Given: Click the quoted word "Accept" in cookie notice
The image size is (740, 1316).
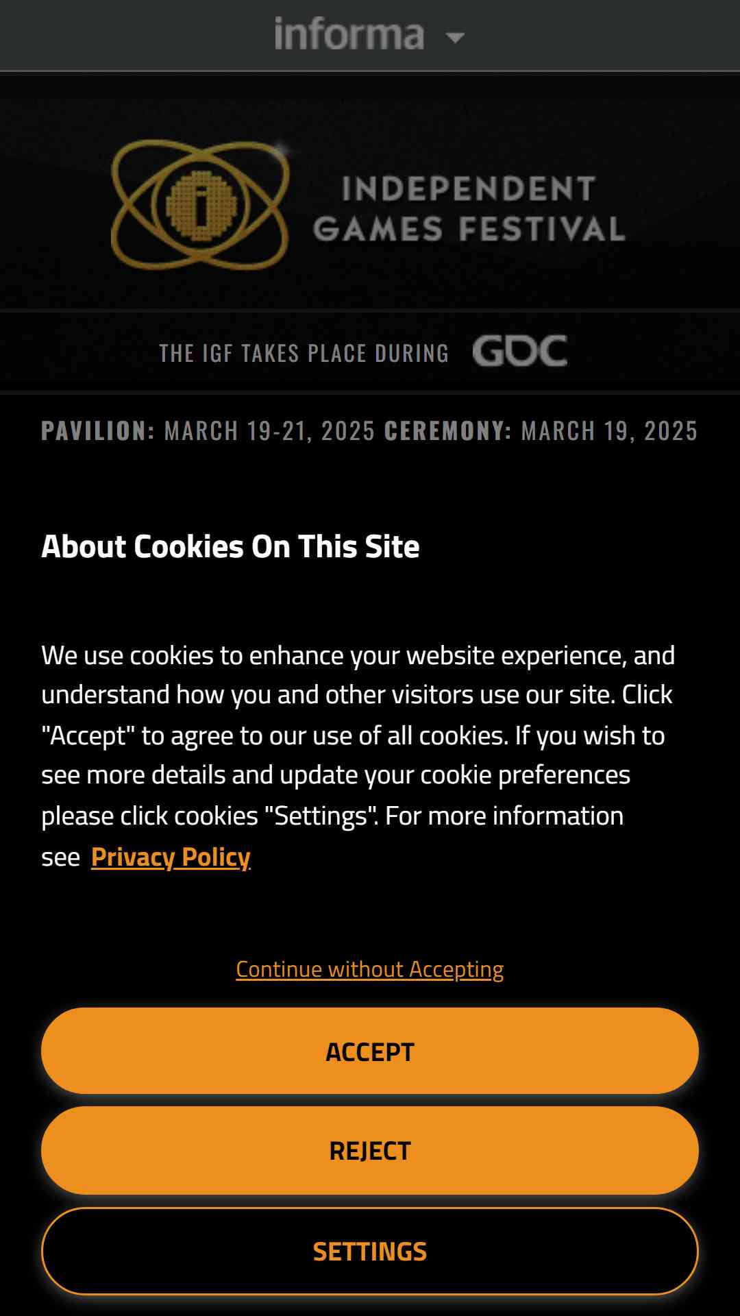Looking at the screenshot, I should [x=88, y=735].
